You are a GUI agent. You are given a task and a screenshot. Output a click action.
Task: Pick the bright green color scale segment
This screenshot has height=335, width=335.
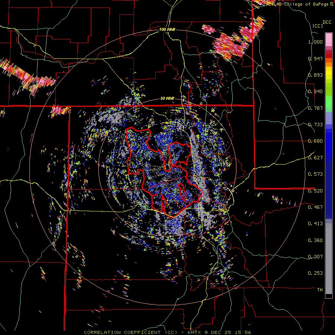tap(329, 102)
